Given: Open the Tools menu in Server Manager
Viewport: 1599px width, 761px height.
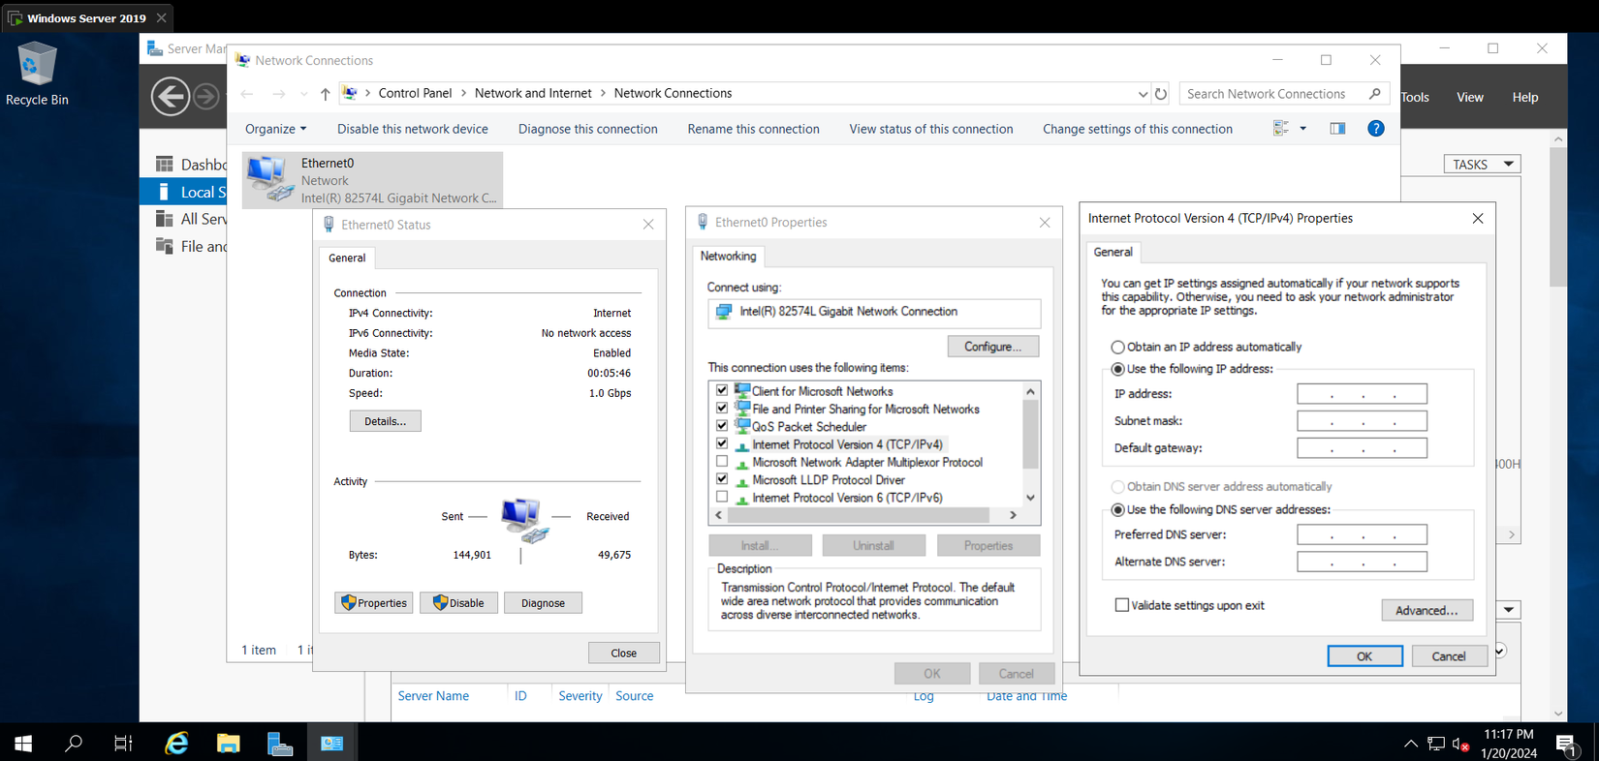Looking at the screenshot, I should tap(1415, 97).
